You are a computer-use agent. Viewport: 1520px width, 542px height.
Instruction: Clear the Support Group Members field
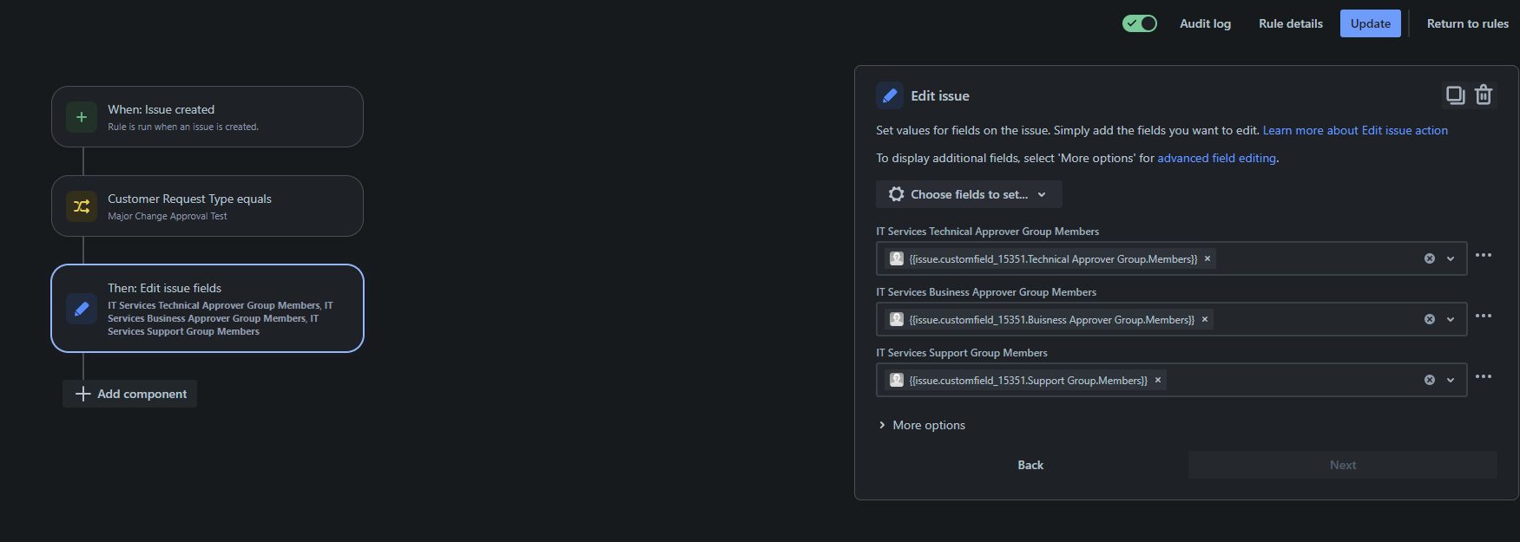1430,380
